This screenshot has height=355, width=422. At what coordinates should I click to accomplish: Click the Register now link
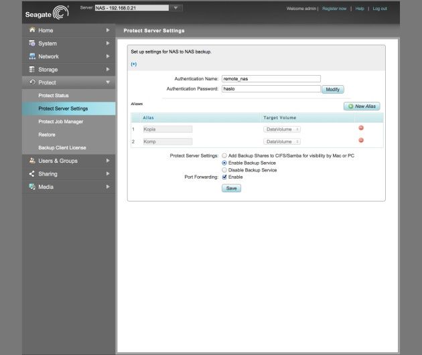(334, 9)
